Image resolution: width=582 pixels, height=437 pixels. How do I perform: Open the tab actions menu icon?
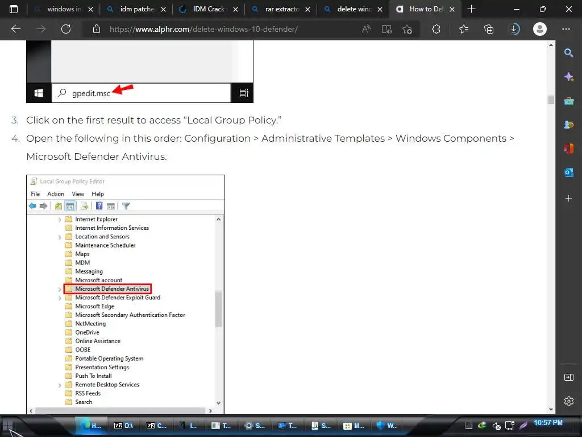14,9
